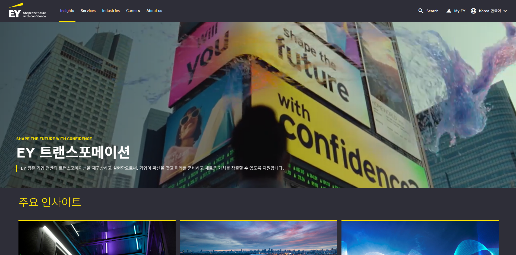Click the yellow SHAPE THE FUTURE WITH CONFIDENCE label
Screen dimensions: 516x255
54,139
